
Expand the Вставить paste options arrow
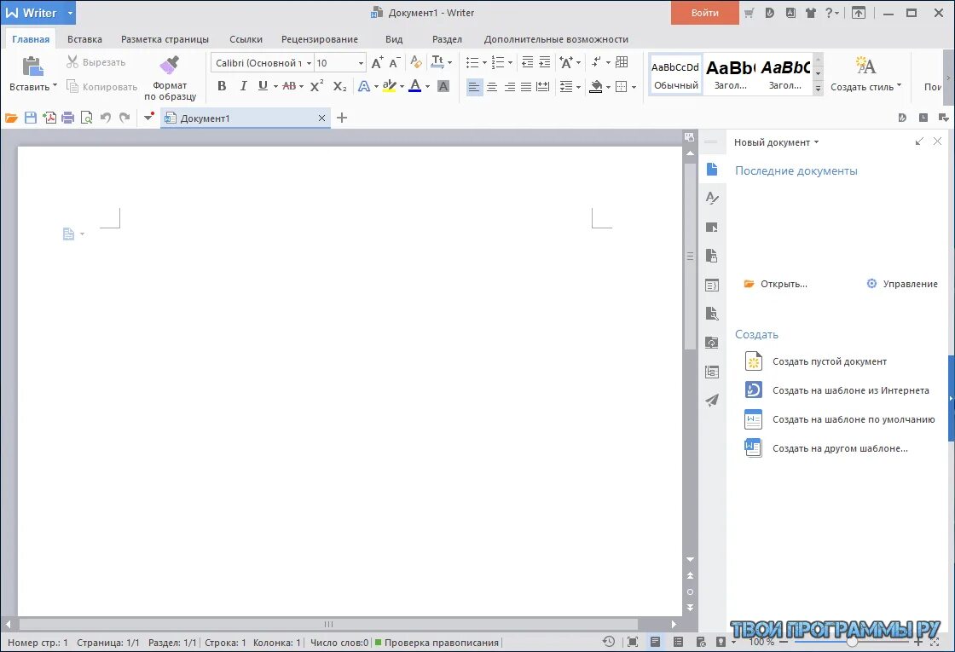(x=55, y=86)
